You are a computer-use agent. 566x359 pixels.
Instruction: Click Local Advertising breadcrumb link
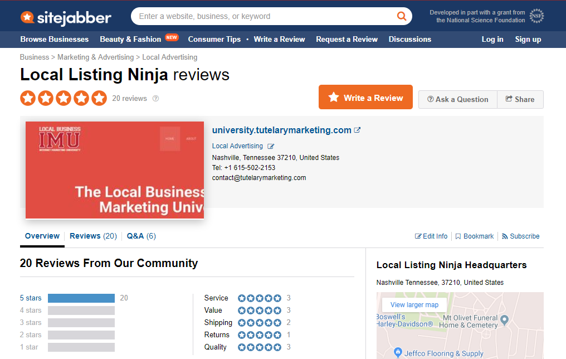tap(170, 57)
